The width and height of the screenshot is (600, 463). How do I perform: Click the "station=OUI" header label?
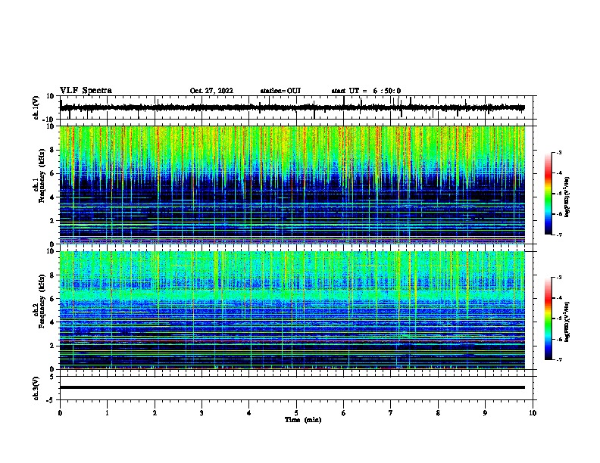[x=280, y=91]
